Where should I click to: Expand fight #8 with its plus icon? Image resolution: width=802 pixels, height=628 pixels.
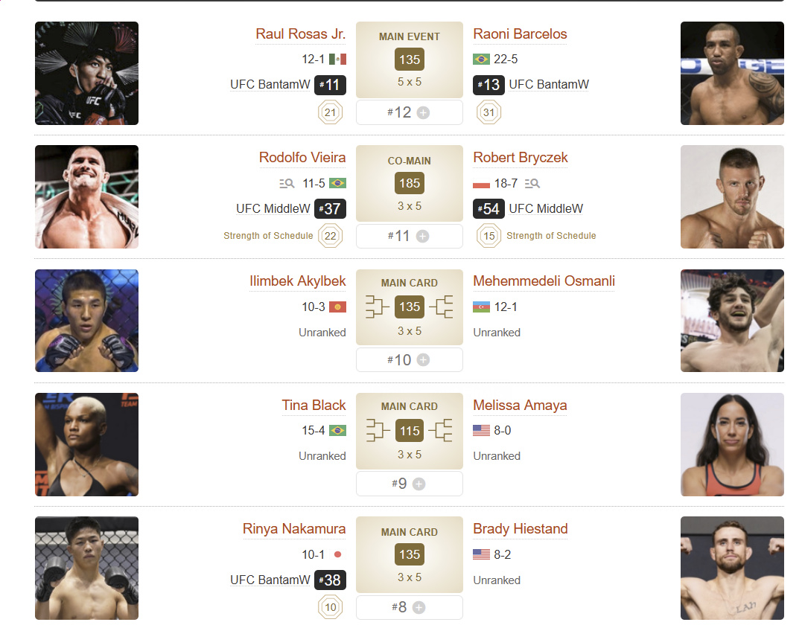419,608
